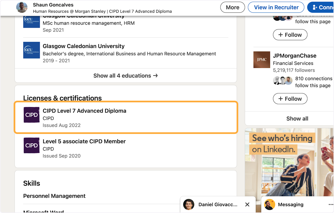Open JPMorganChase page title link
This screenshot has width=334, height=213.
pos(294,56)
